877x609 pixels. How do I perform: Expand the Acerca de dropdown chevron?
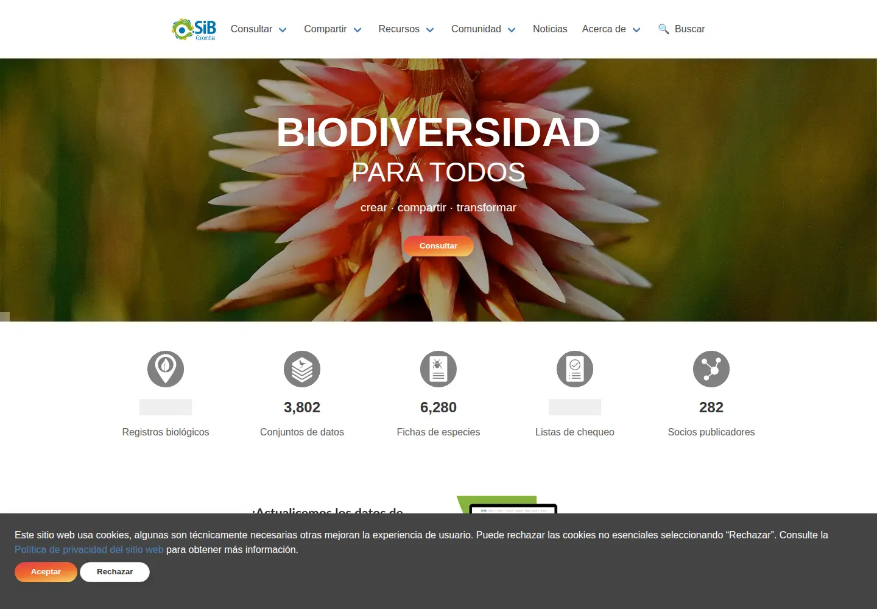636,30
